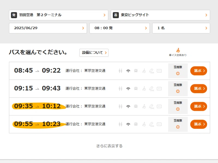Click the 空席数 availability mark for 09:55 bus
Viewport: 218px width, 163px height.
click(178, 127)
